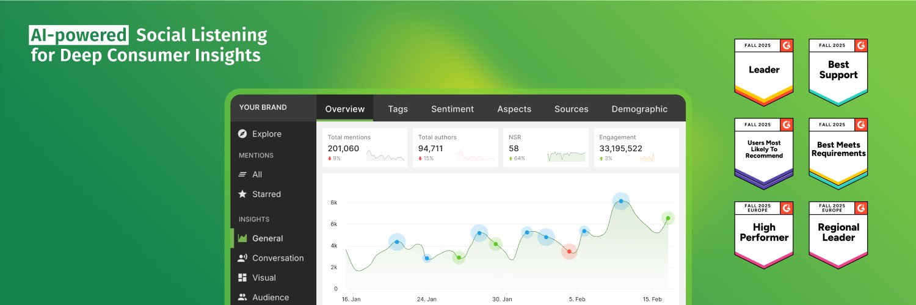Screen dimensions: 916x305
Task: Click the Leader G2 badge
Action: point(764,73)
